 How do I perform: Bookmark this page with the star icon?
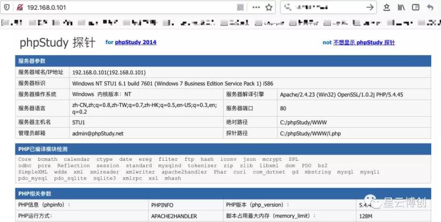tap(269, 7)
